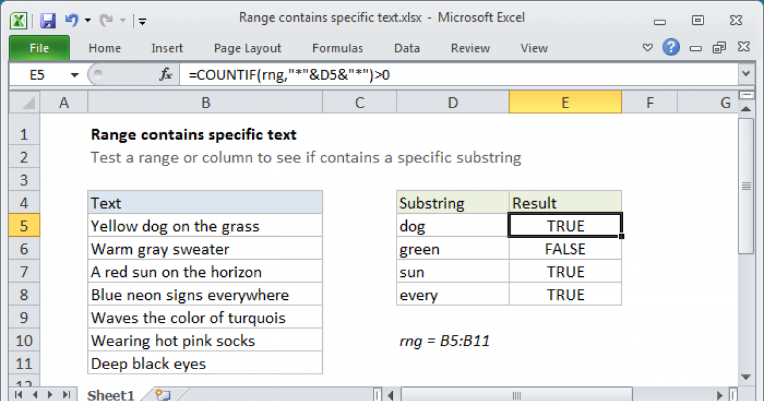Open Customize Quick Access Toolbar dropdown
This screenshot has height=401, width=764.
tap(142, 21)
